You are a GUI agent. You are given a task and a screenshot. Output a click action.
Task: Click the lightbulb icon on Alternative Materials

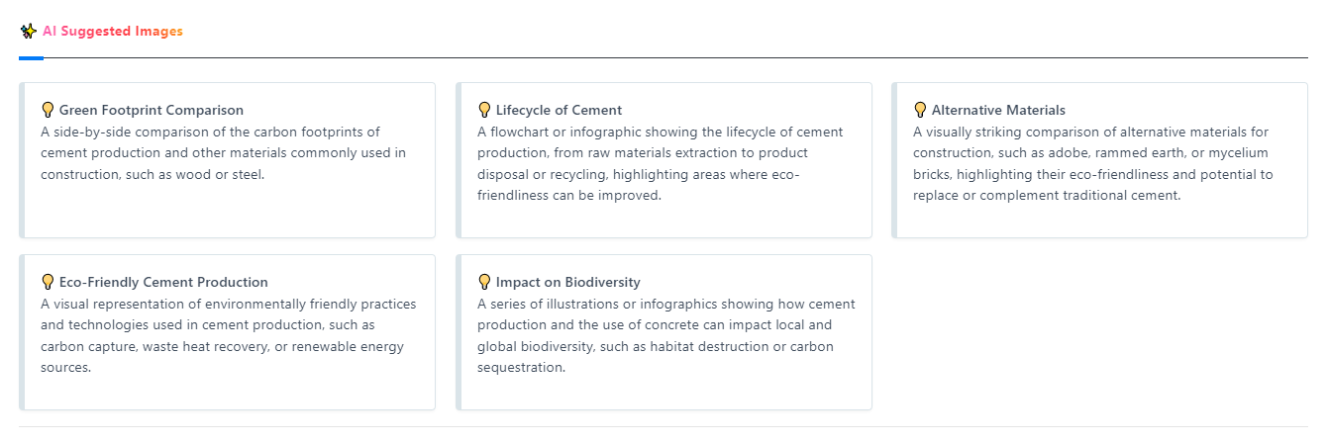(x=920, y=110)
